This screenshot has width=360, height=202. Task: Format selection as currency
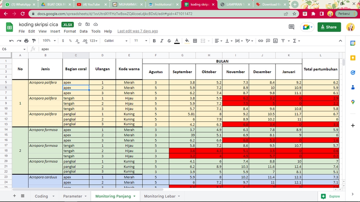tap(63, 41)
